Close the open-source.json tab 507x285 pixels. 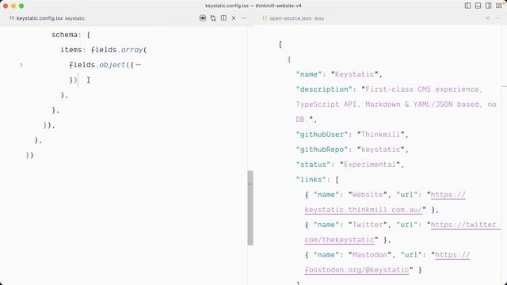coord(488,18)
